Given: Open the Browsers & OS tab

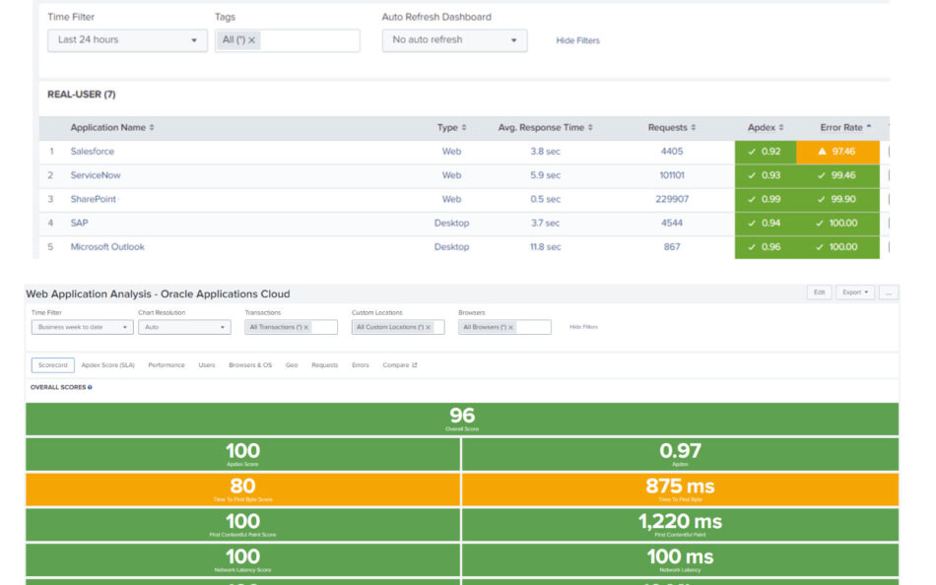Looking at the screenshot, I should pyautogui.click(x=250, y=365).
